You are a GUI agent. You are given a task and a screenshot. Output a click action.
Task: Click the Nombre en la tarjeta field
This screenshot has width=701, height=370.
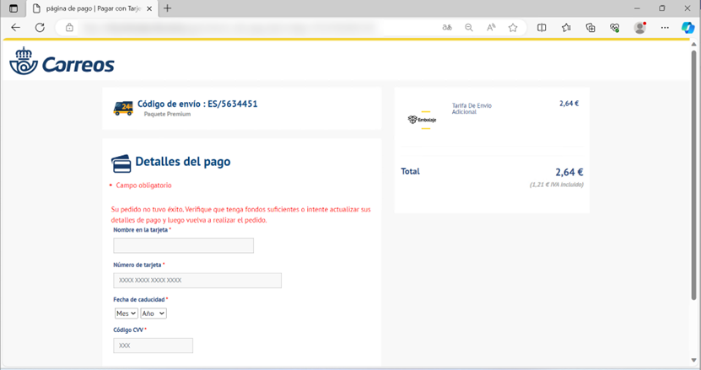(x=183, y=246)
